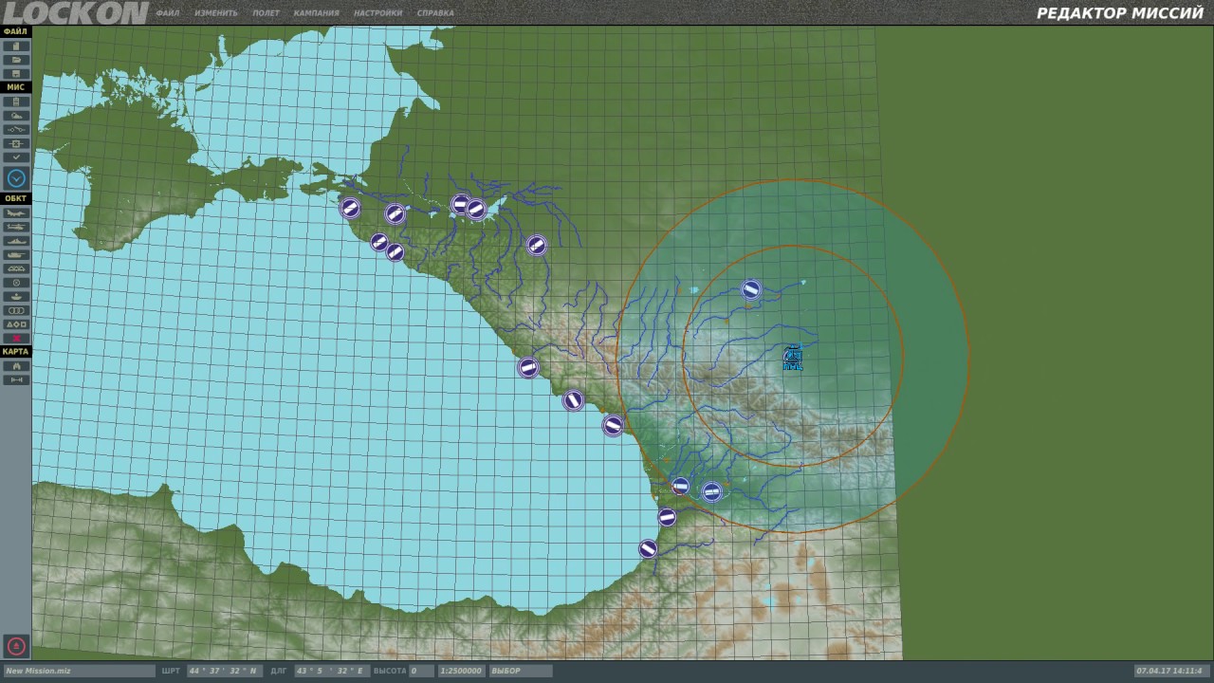Click the red X delete object icon
The height and width of the screenshot is (683, 1214).
point(16,339)
